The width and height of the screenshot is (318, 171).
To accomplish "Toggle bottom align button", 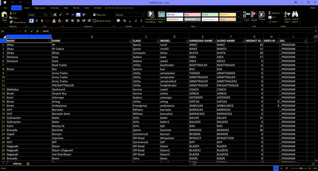I will tap(78, 15).
